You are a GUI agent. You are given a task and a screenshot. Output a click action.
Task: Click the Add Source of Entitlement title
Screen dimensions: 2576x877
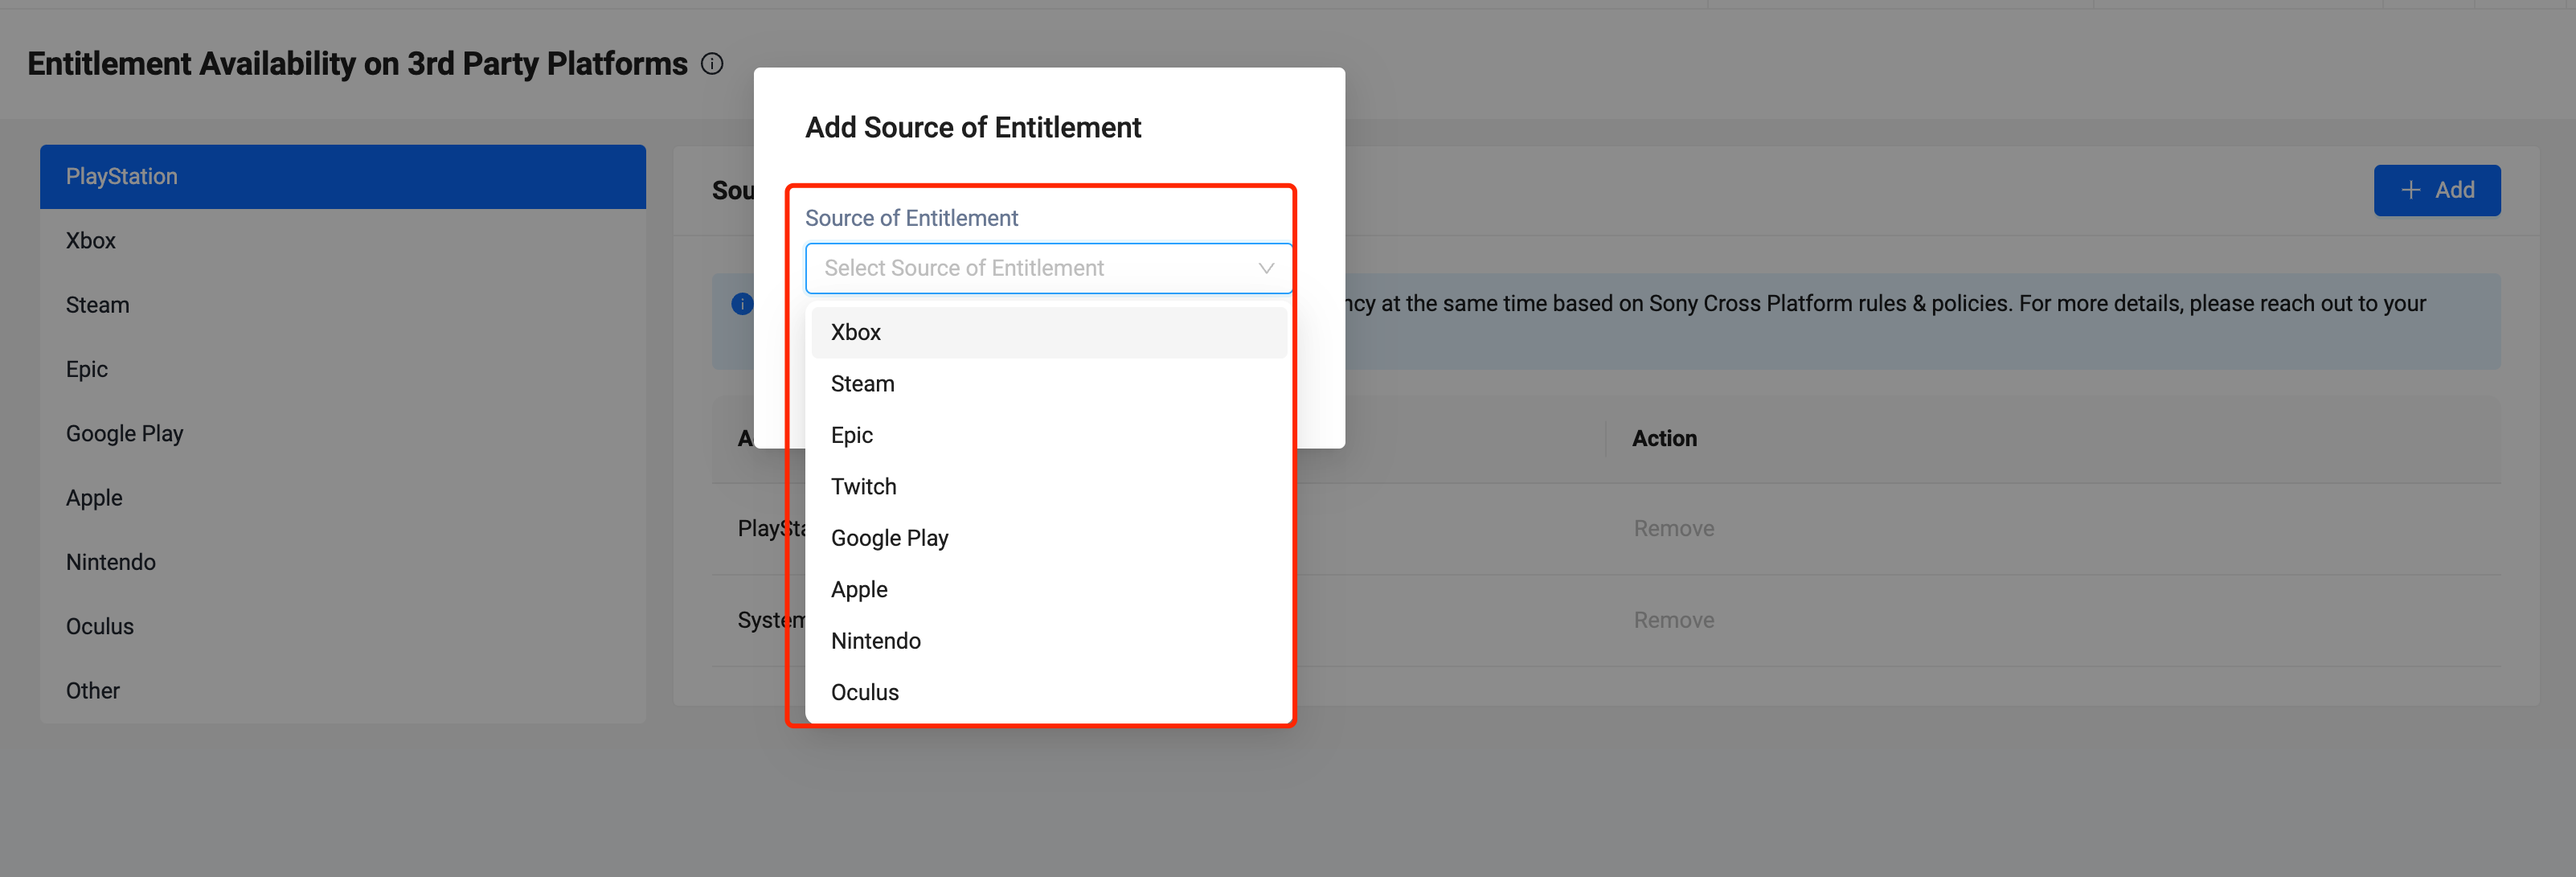point(973,128)
